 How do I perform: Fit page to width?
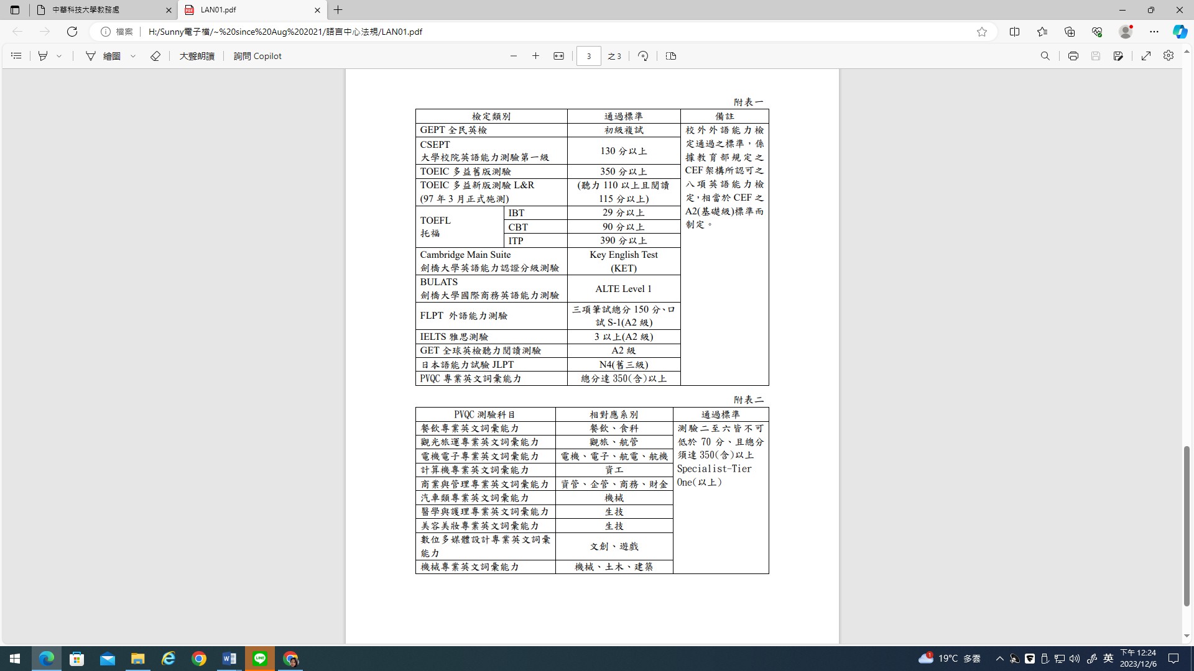tap(558, 56)
